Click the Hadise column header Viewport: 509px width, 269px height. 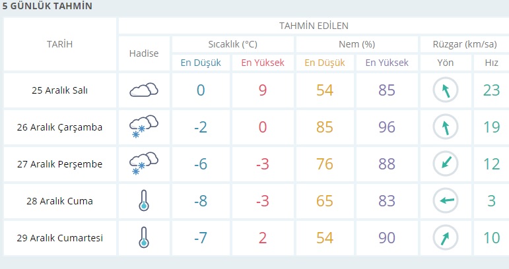144,53
